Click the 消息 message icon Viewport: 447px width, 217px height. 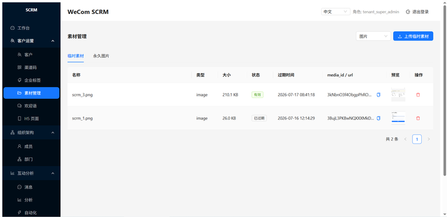coord(20,187)
